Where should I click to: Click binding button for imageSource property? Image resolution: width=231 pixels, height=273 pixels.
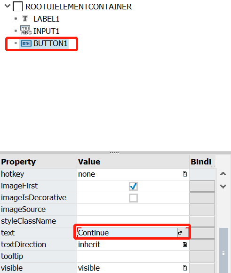pyautogui.click(x=202, y=210)
